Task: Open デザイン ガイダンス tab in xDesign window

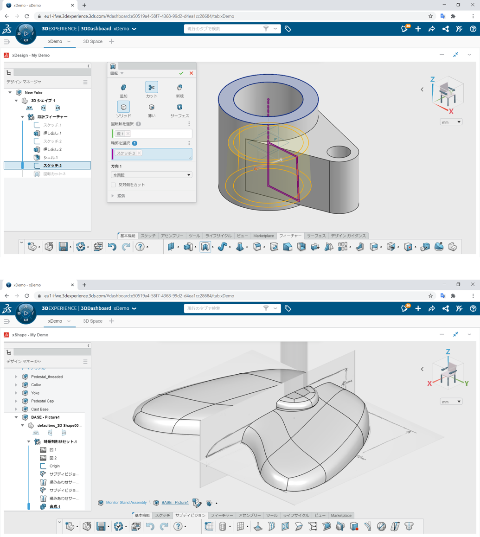Action: coord(348,236)
